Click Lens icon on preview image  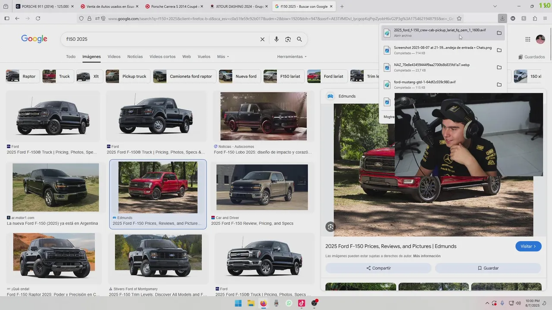point(330,227)
